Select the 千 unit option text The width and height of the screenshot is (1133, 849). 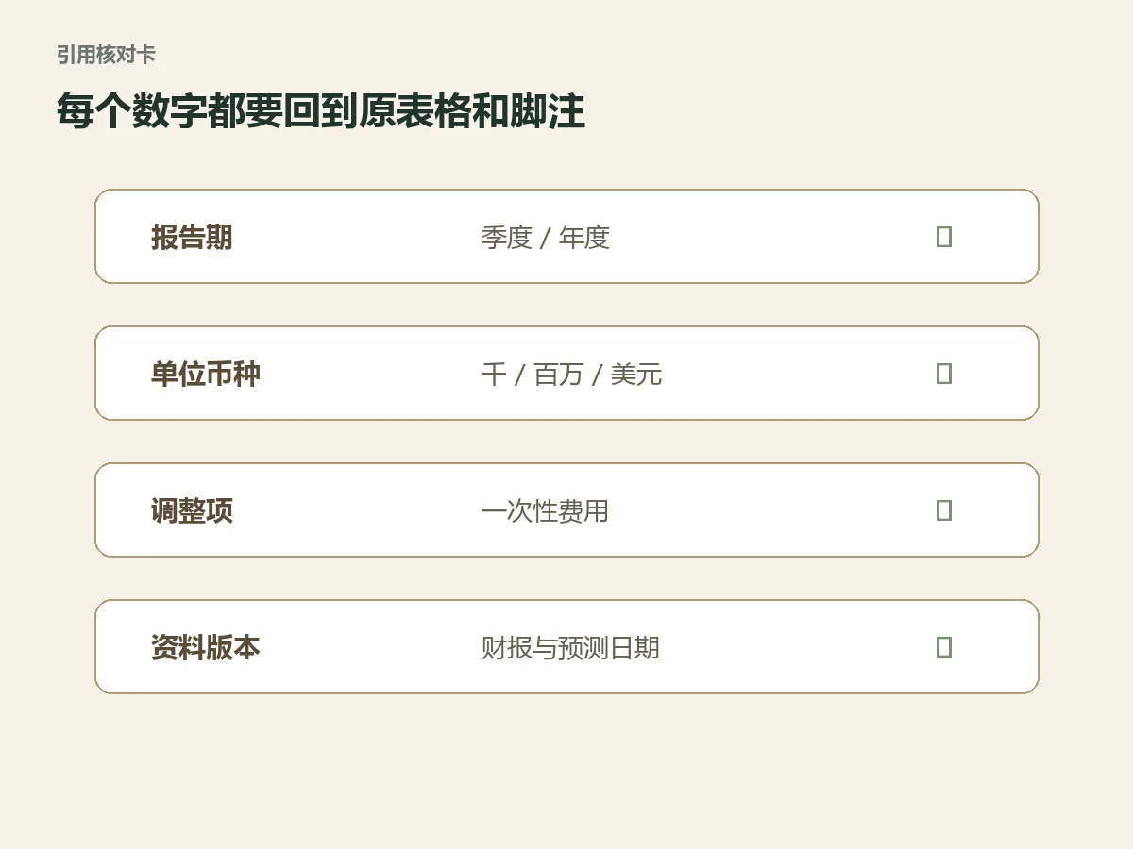494,374
